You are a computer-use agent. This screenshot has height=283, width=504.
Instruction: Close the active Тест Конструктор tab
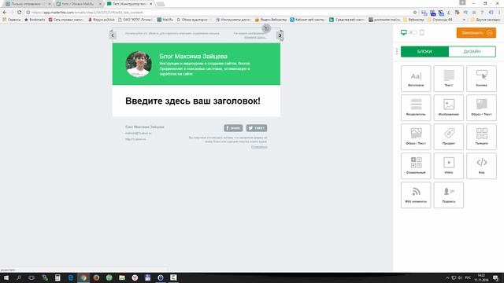point(150,4)
